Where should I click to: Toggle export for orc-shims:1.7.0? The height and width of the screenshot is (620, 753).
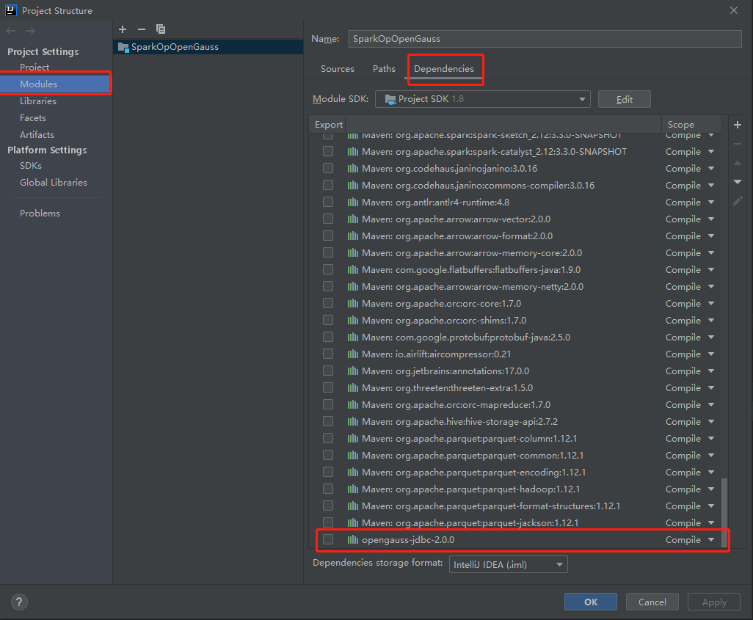[x=328, y=320]
